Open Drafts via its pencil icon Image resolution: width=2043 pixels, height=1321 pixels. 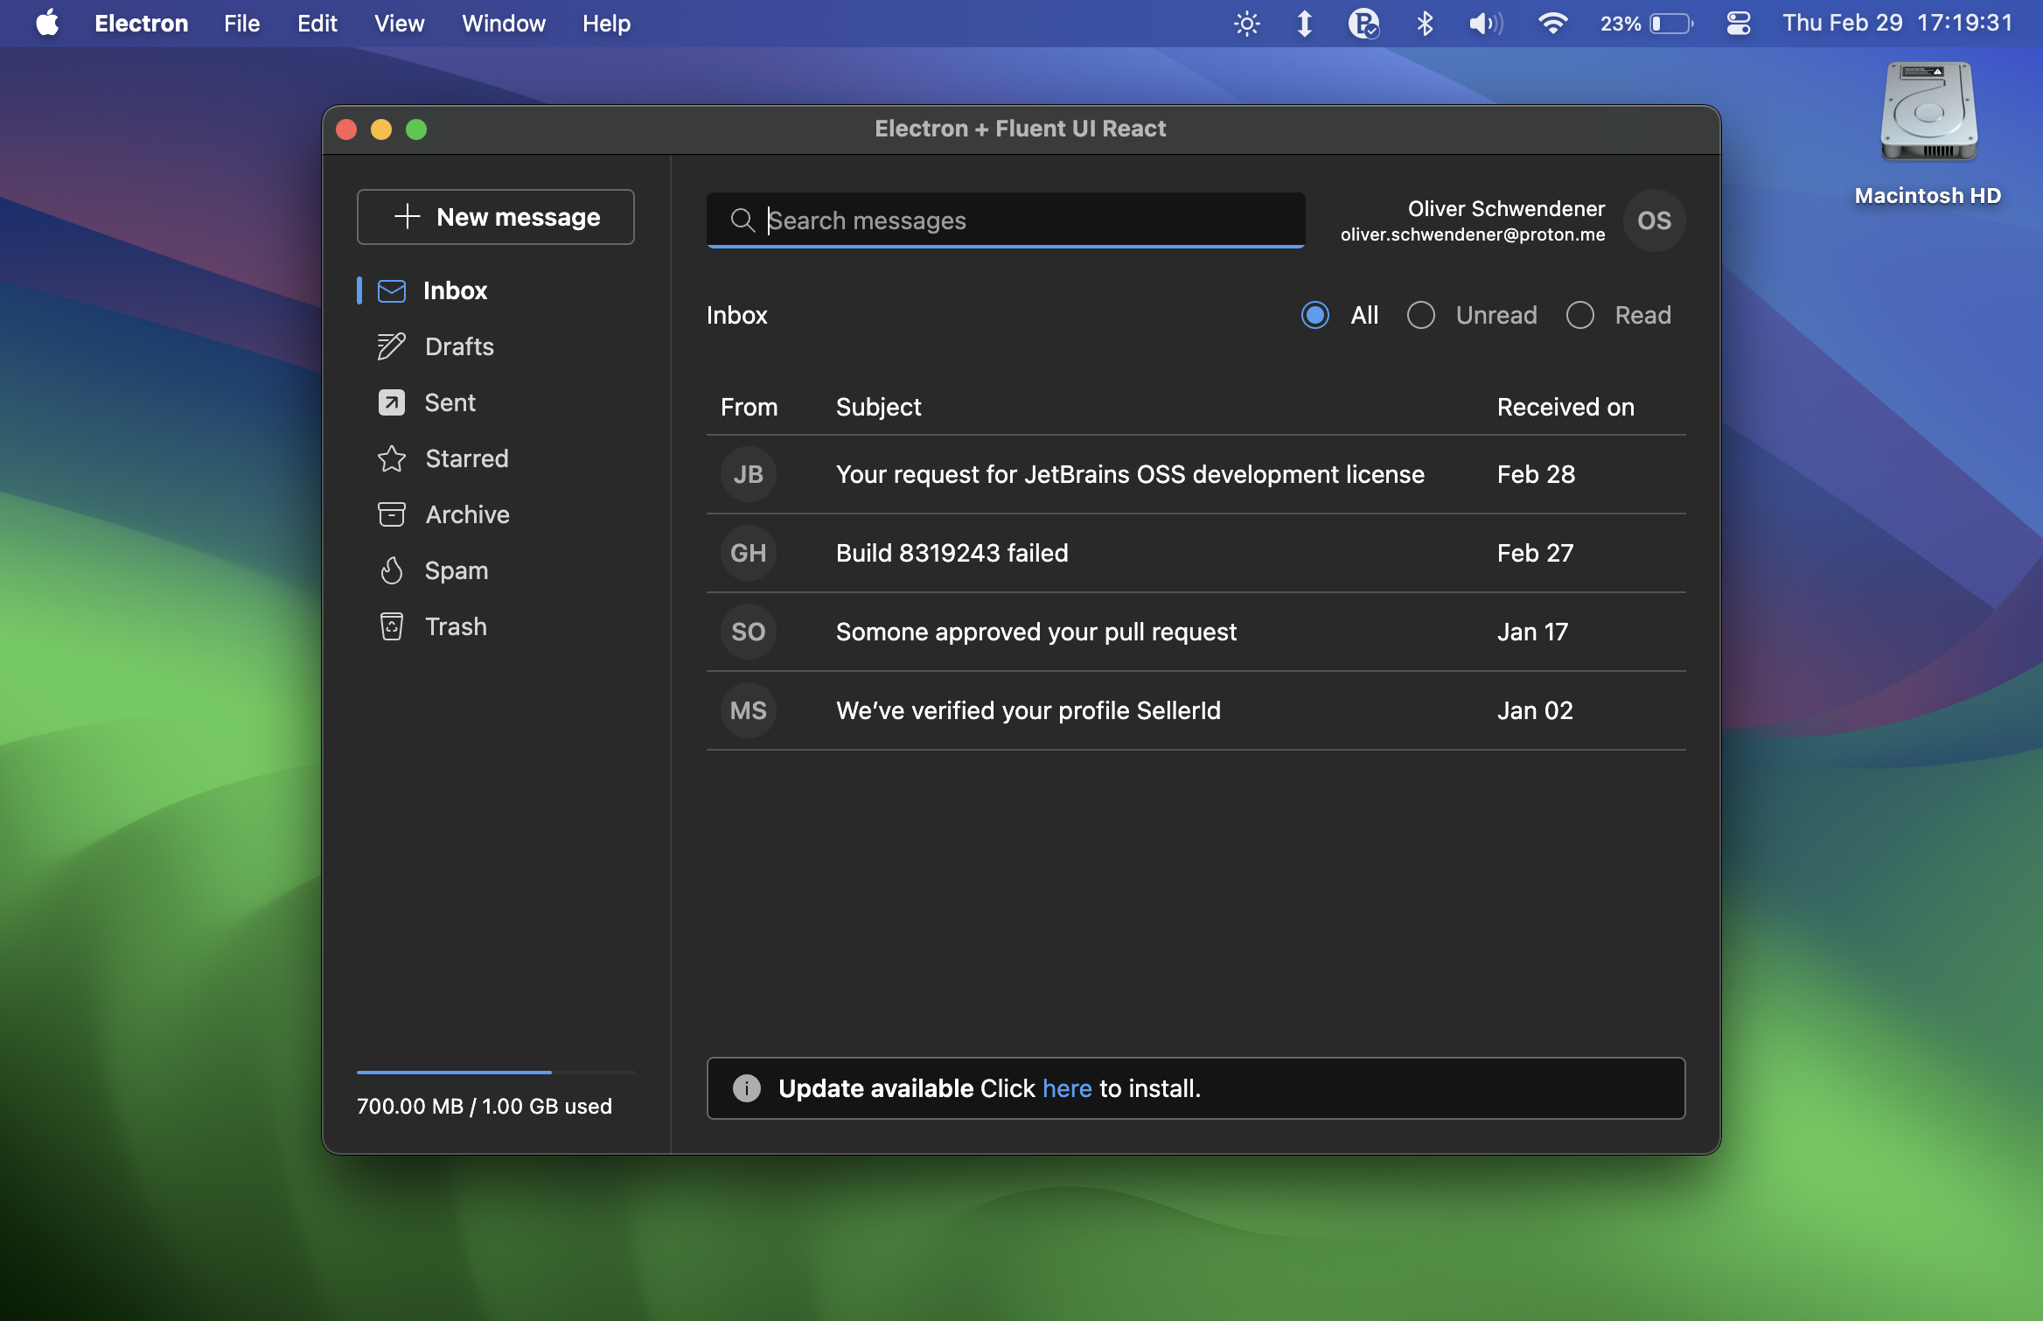[x=391, y=346]
